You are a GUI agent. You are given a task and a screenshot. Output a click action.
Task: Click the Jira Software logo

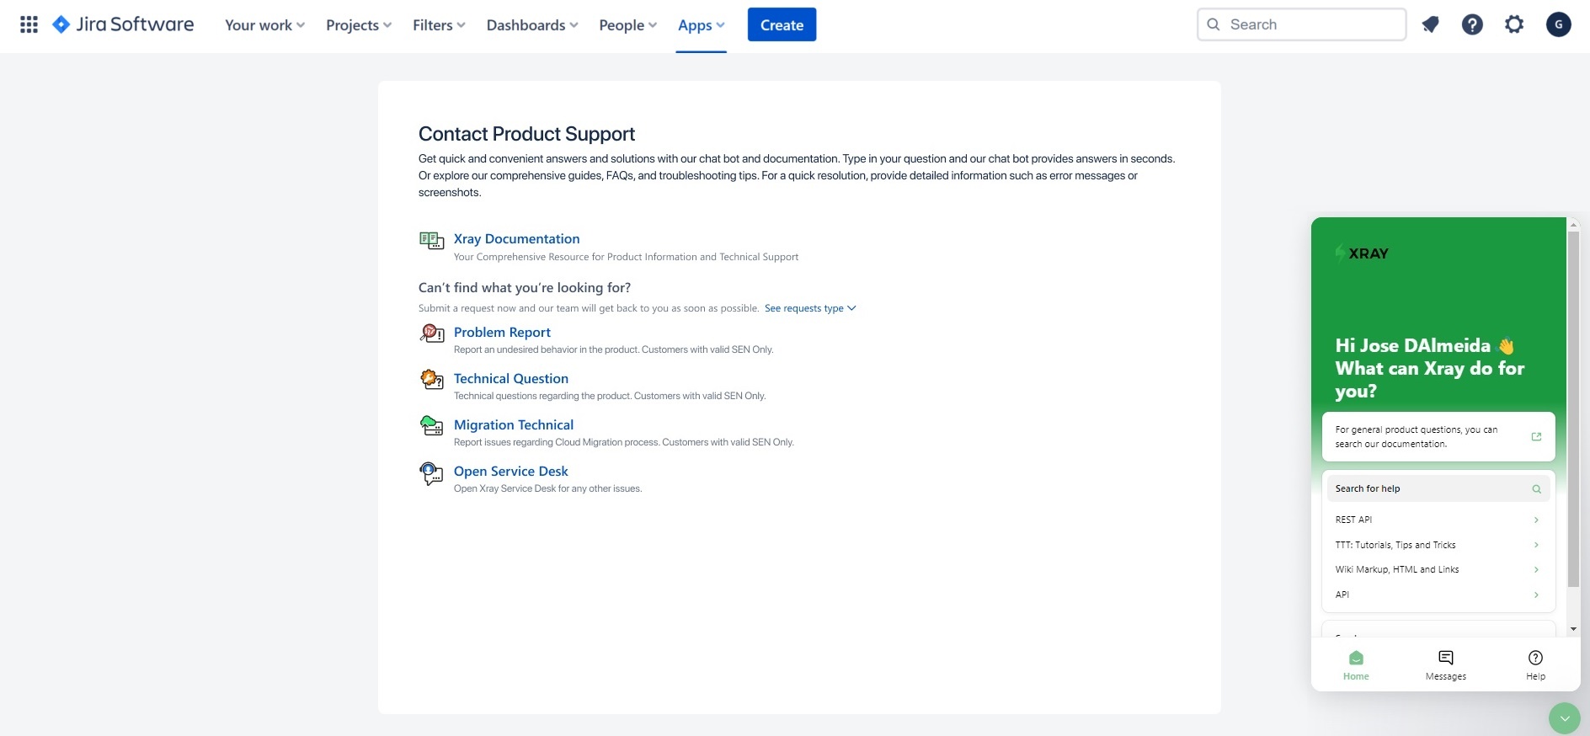pos(123,24)
